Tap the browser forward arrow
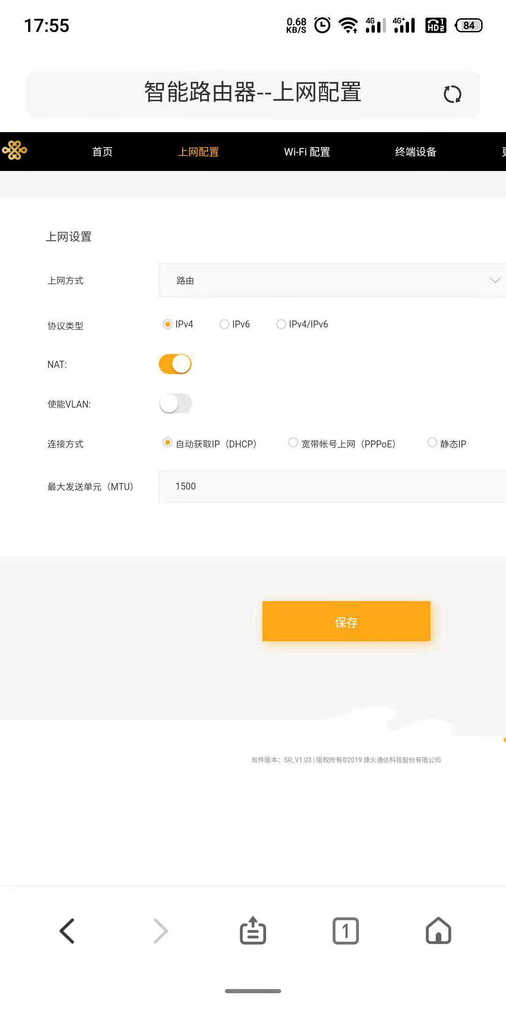This screenshot has height=1012, width=506. pyautogui.click(x=160, y=930)
